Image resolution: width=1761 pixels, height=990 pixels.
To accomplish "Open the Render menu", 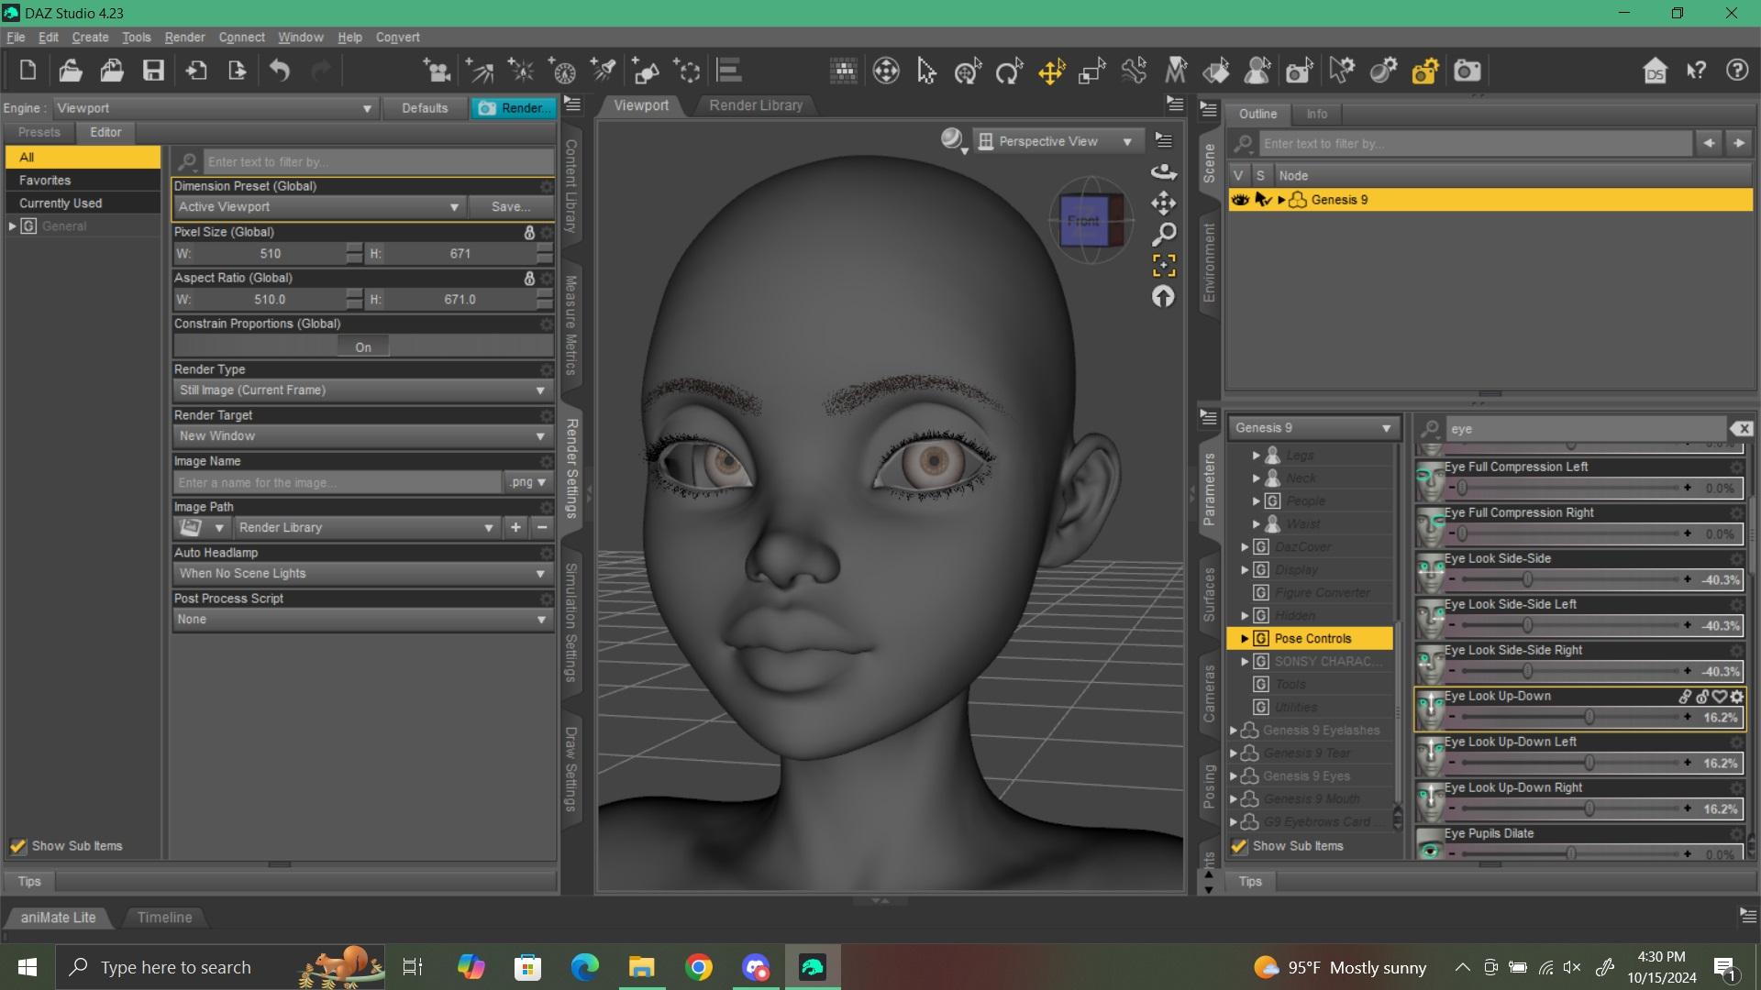I will coord(184,38).
